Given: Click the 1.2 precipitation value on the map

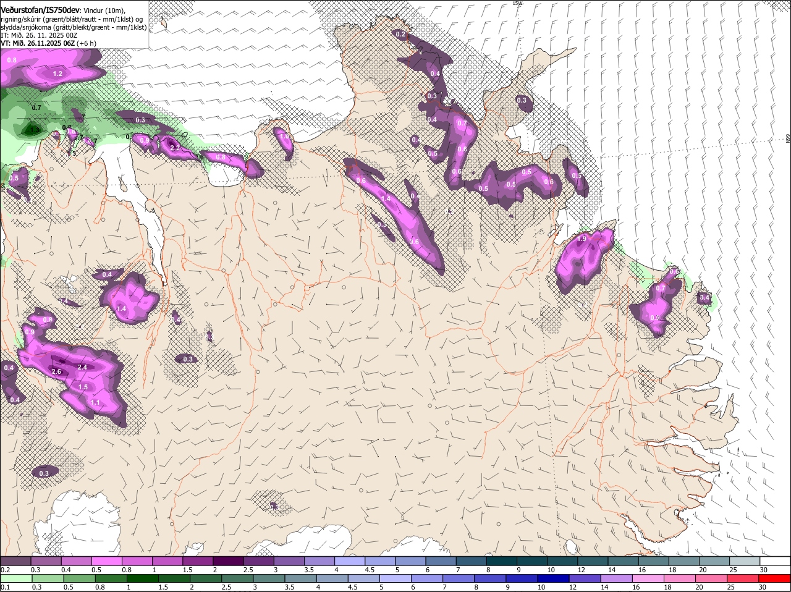Looking at the screenshot, I should pyautogui.click(x=57, y=74).
